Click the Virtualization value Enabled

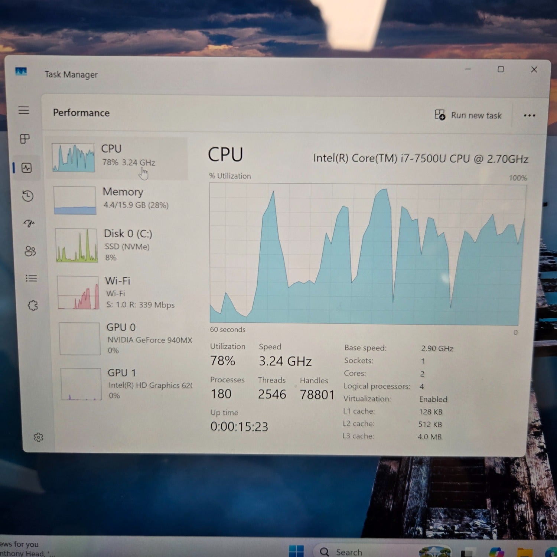click(433, 399)
